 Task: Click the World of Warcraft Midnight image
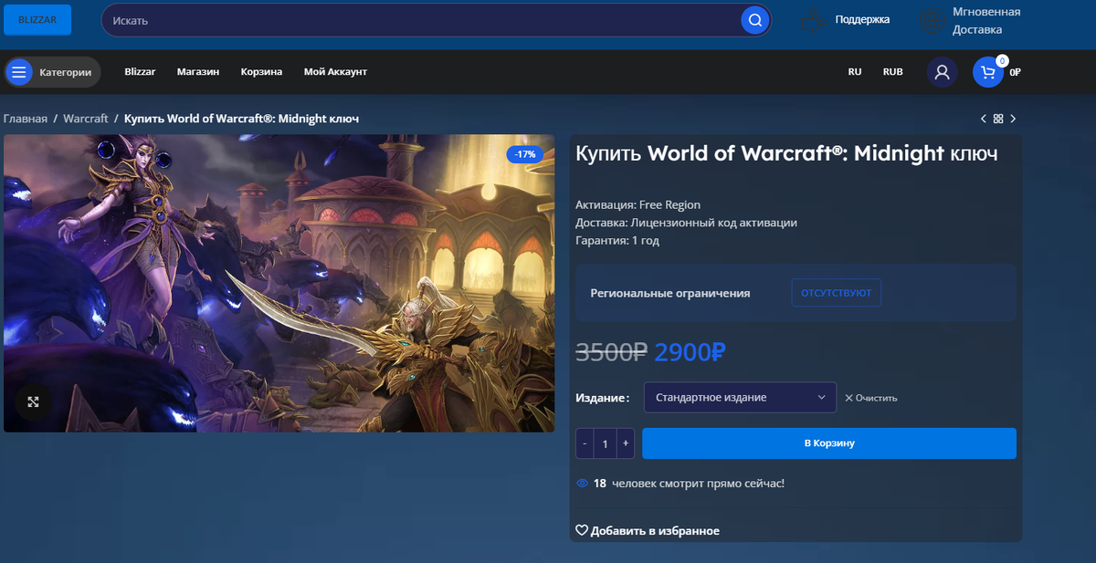[279, 284]
